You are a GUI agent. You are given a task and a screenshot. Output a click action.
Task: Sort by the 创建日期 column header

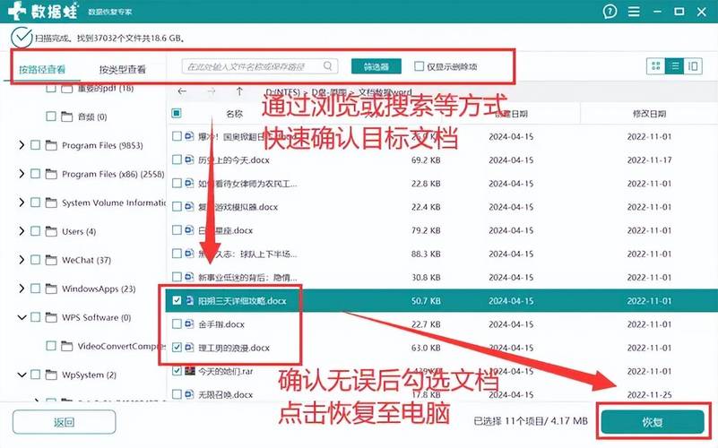(x=512, y=114)
